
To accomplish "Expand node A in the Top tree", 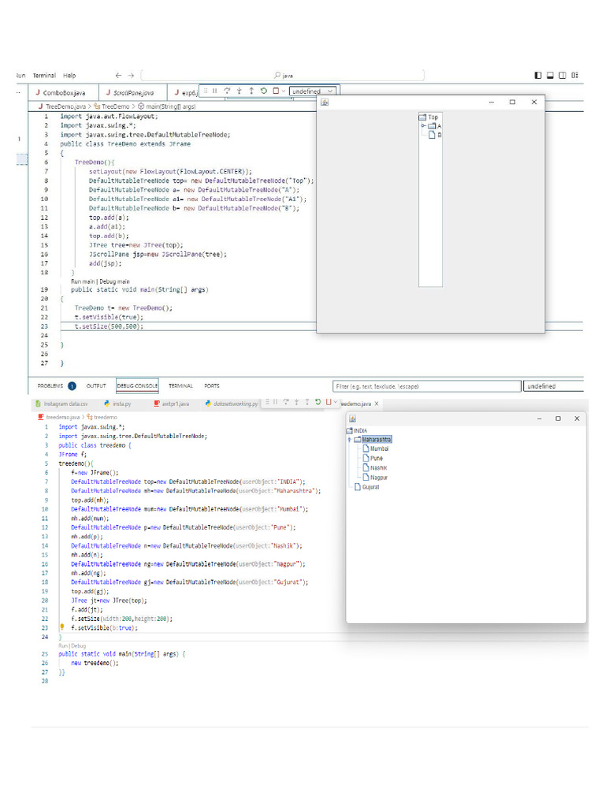I will click(x=423, y=126).
